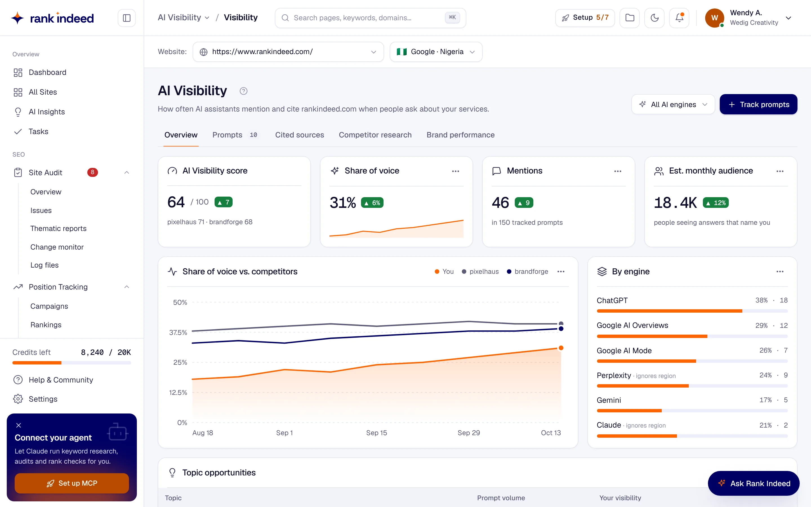Viewport: 811px width, 507px height.
Task: Open Mentions card options menu
Action: [x=618, y=171]
